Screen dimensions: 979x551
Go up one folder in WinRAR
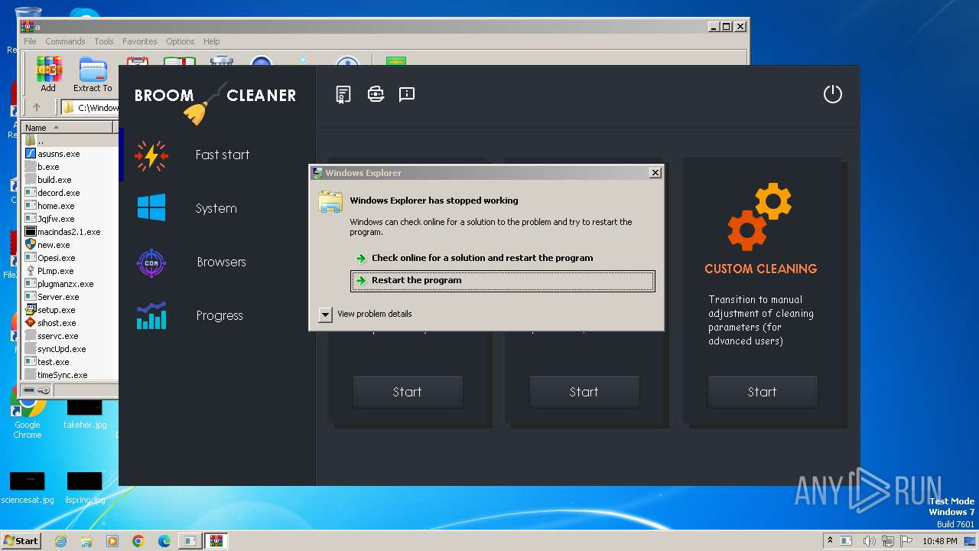[36, 108]
